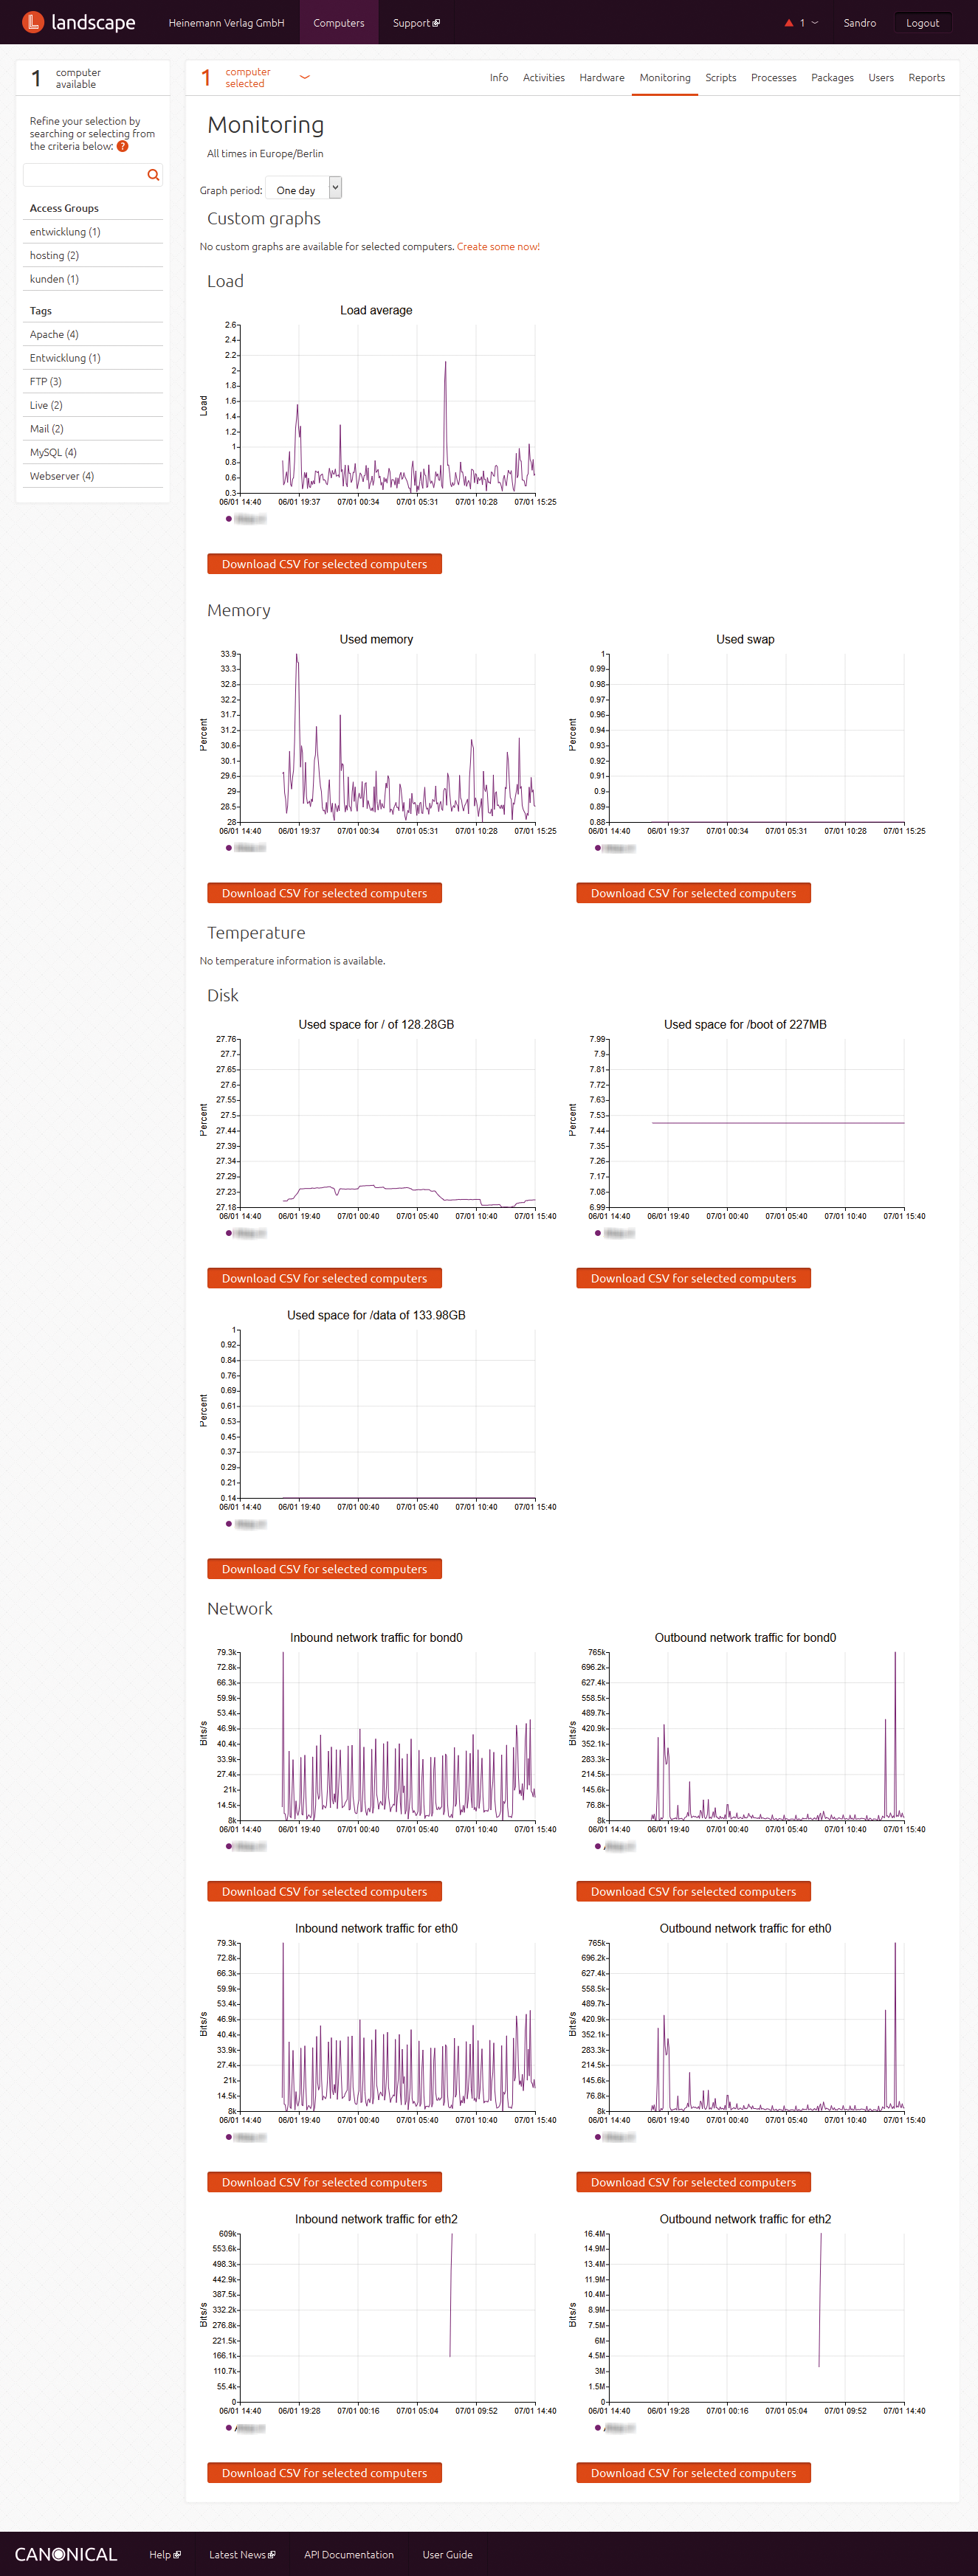Expand the computer selected chevron
Image resolution: width=978 pixels, height=2576 pixels.
(x=305, y=77)
